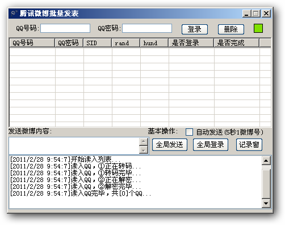Click the 基本操作 label
285x225 pixels.
pyautogui.click(x=163, y=131)
